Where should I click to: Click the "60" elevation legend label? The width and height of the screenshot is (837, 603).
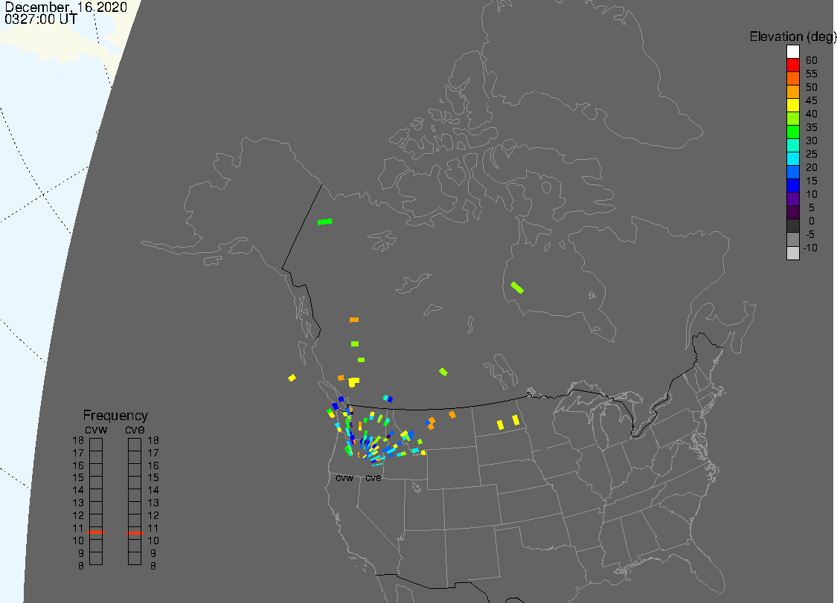812,60
